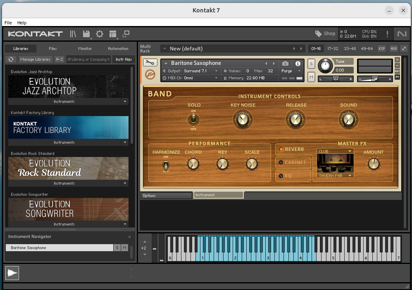This screenshot has width=412, height=290.
Task: Switch to the Automation tab
Action: point(118,49)
